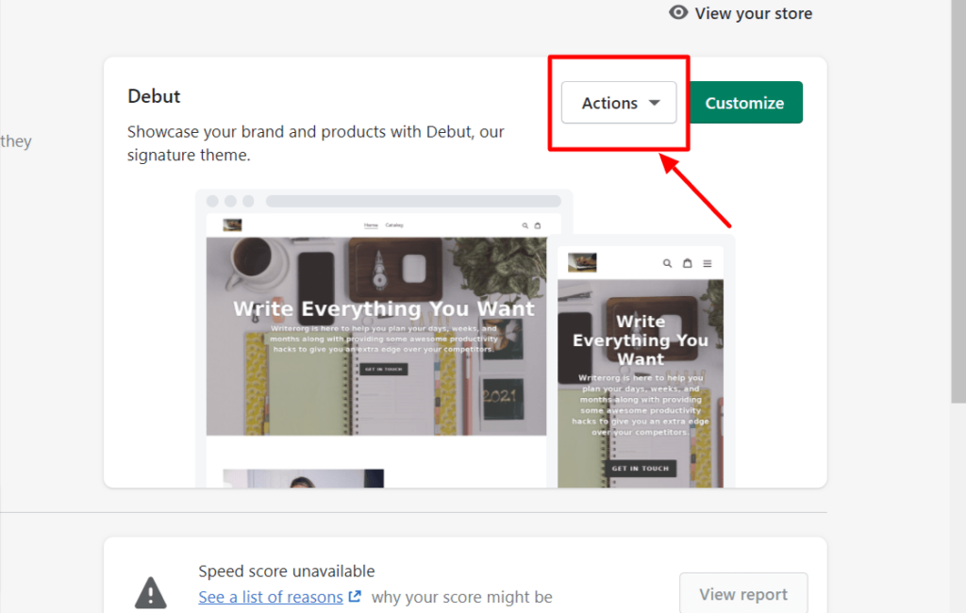Click the shopping bag icon in the mobile preview

(x=688, y=263)
